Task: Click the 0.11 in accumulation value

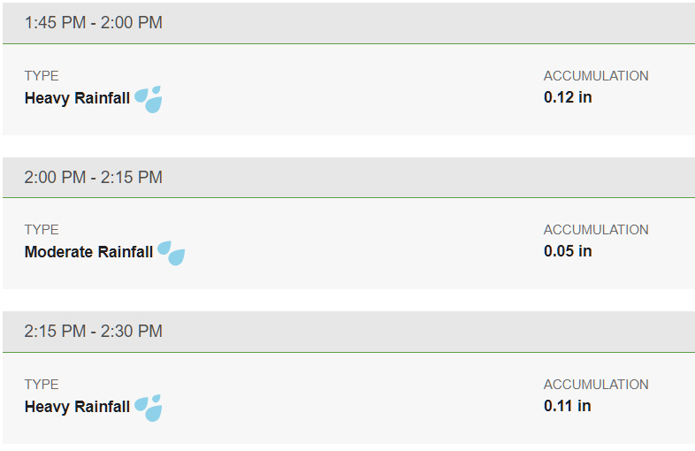Action: point(568,406)
